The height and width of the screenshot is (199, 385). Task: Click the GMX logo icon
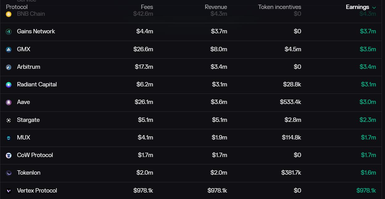point(9,49)
